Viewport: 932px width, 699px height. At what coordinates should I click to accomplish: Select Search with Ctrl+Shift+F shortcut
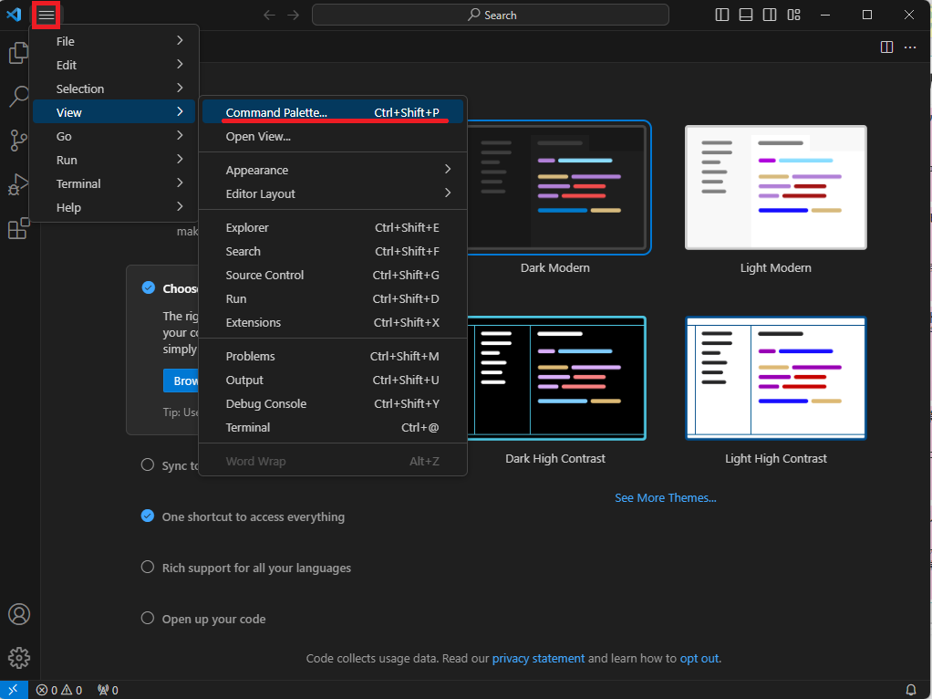(x=332, y=251)
